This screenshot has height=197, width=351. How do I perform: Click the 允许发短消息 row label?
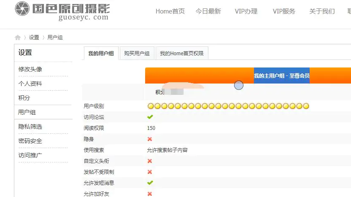pos(99,183)
